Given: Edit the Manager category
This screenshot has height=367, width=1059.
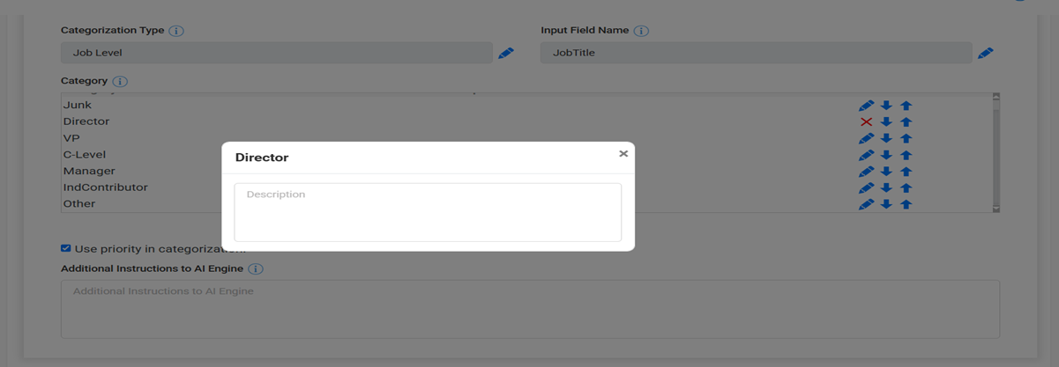Looking at the screenshot, I should click(866, 172).
